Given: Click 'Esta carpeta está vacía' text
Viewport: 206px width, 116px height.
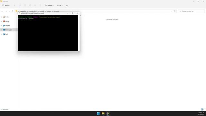Looking at the screenshot, I should coord(112,19).
